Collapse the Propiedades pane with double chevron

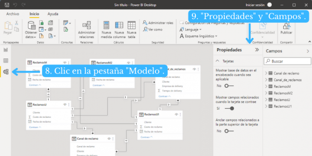(257, 50)
